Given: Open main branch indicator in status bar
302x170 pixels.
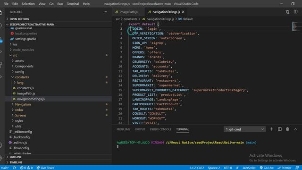Looking at the screenshot, I should coord(5,168).
